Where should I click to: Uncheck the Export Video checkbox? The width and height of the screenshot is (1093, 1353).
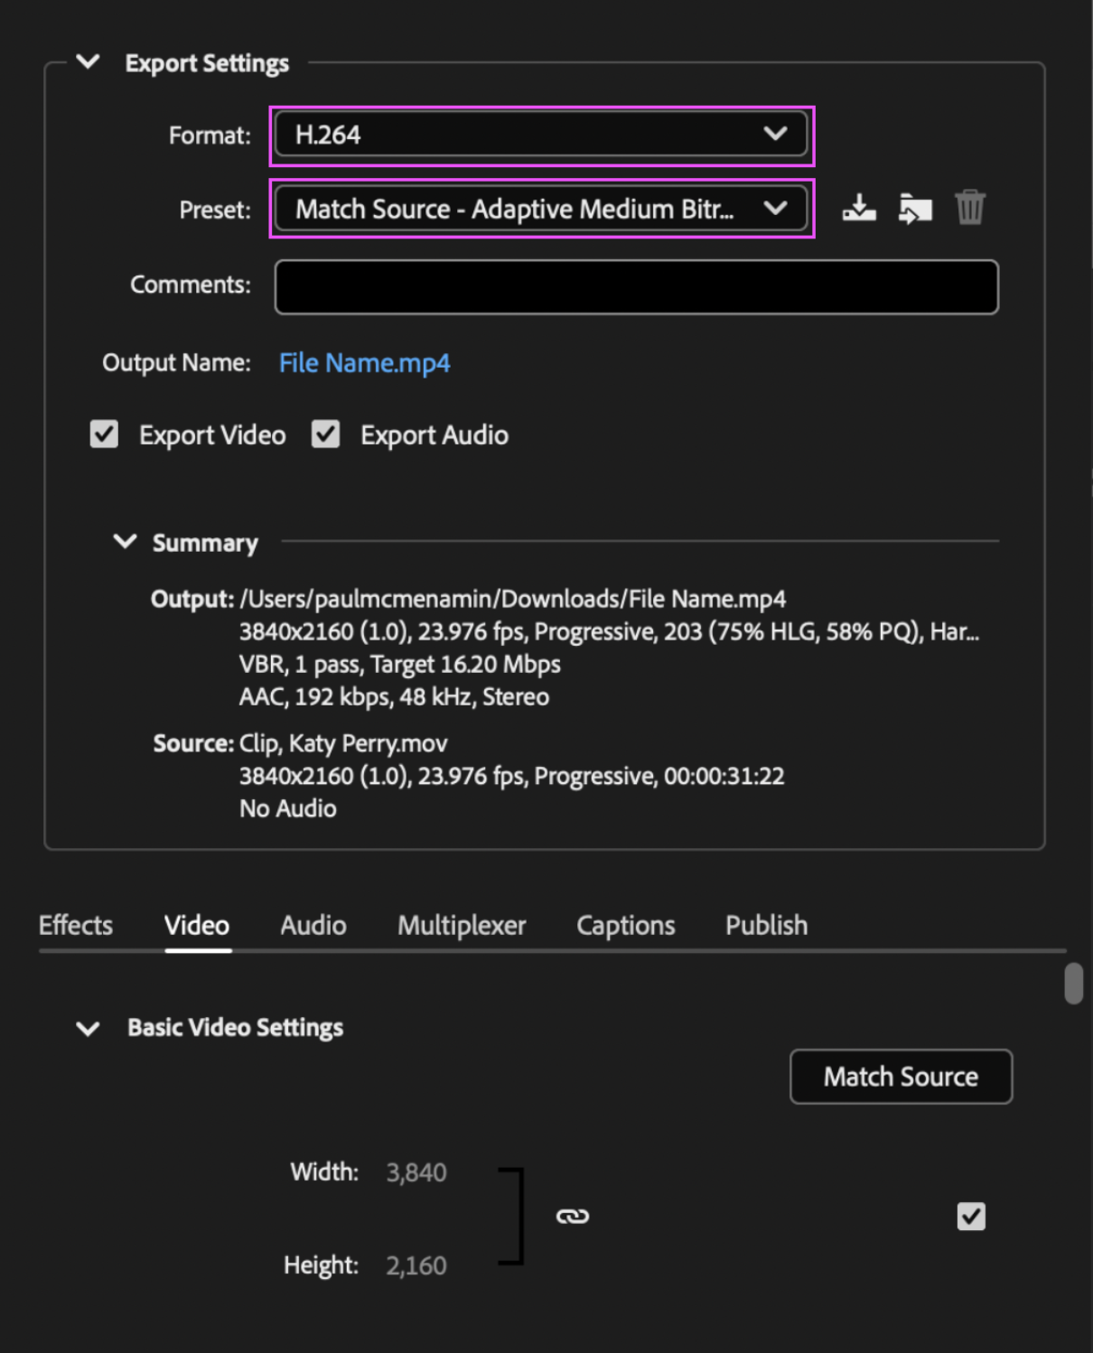[103, 434]
